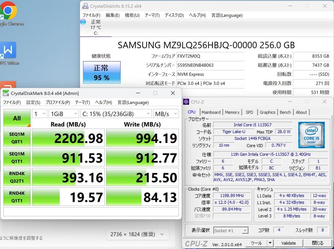Open the ツール dropdown arrow in CPU-Z
Image resolution: width=334 pixels, height=249 pixels.
click(x=270, y=243)
